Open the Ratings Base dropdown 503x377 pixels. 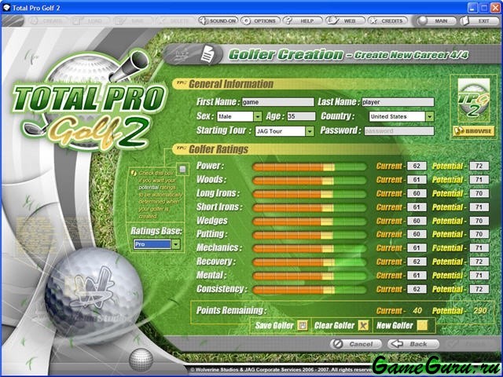157,244
